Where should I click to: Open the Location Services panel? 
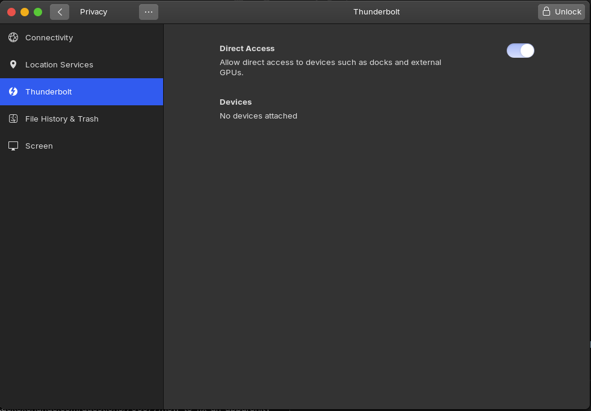[81, 65]
